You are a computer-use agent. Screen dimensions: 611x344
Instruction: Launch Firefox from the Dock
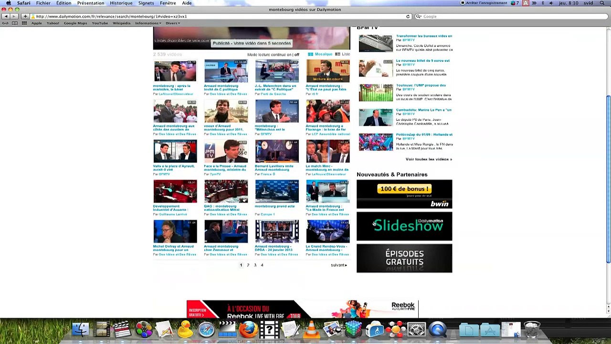pos(248,330)
